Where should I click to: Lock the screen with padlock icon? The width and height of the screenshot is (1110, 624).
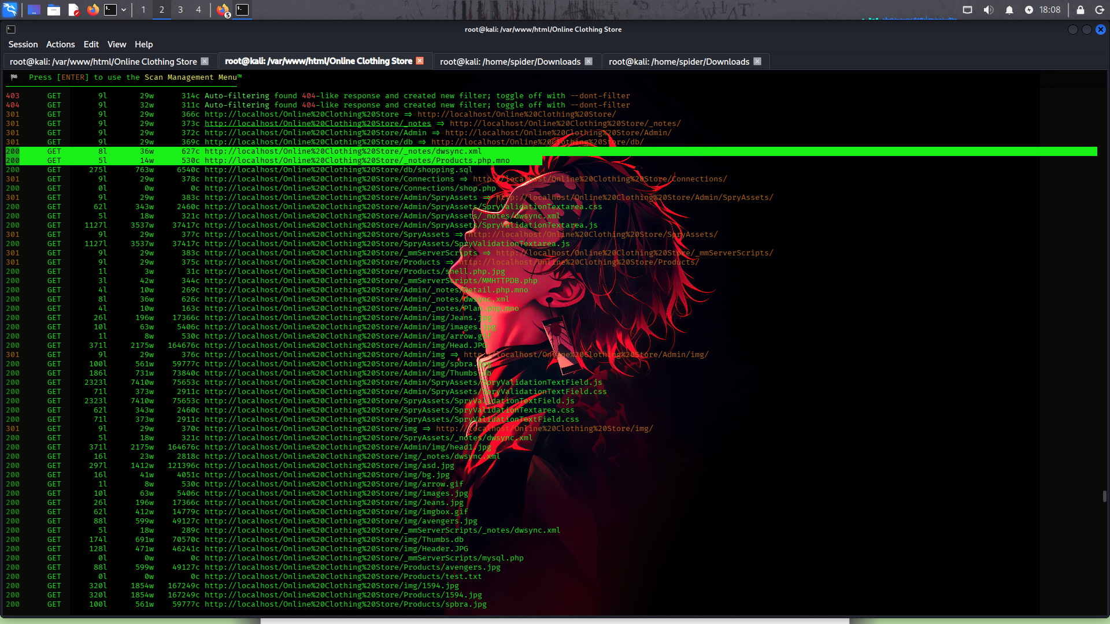1080,10
